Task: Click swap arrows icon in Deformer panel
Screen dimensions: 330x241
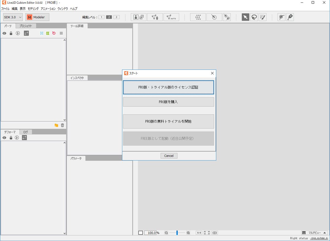Action: coord(24,138)
